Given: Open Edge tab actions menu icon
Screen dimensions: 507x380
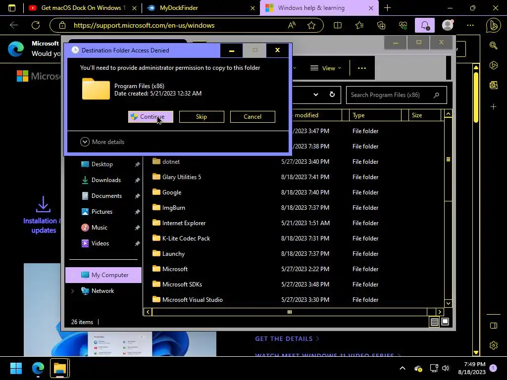Looking at the screenshot, I should click(12, 8).
